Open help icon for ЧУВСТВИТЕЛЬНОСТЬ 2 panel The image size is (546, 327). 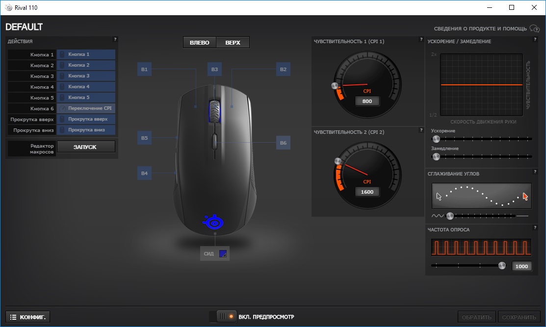point(421,130)
